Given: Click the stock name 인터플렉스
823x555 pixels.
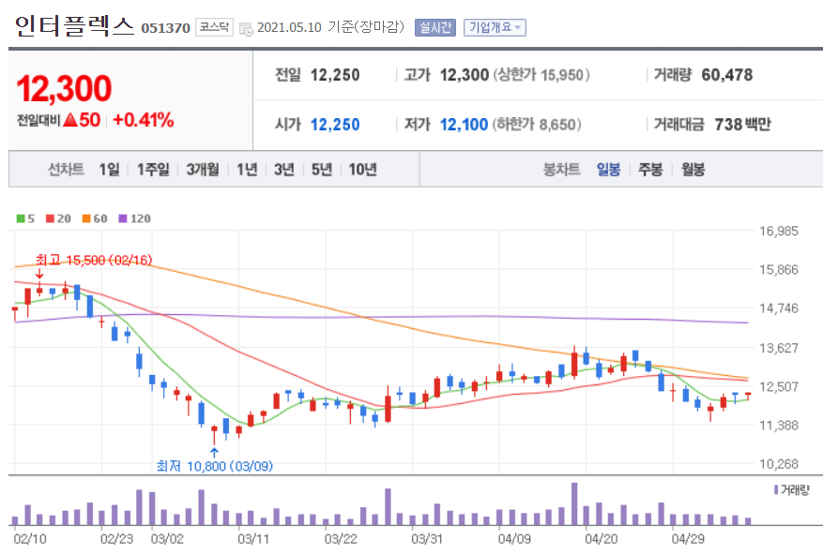Looking at the screenshot, I should [75, 25].
